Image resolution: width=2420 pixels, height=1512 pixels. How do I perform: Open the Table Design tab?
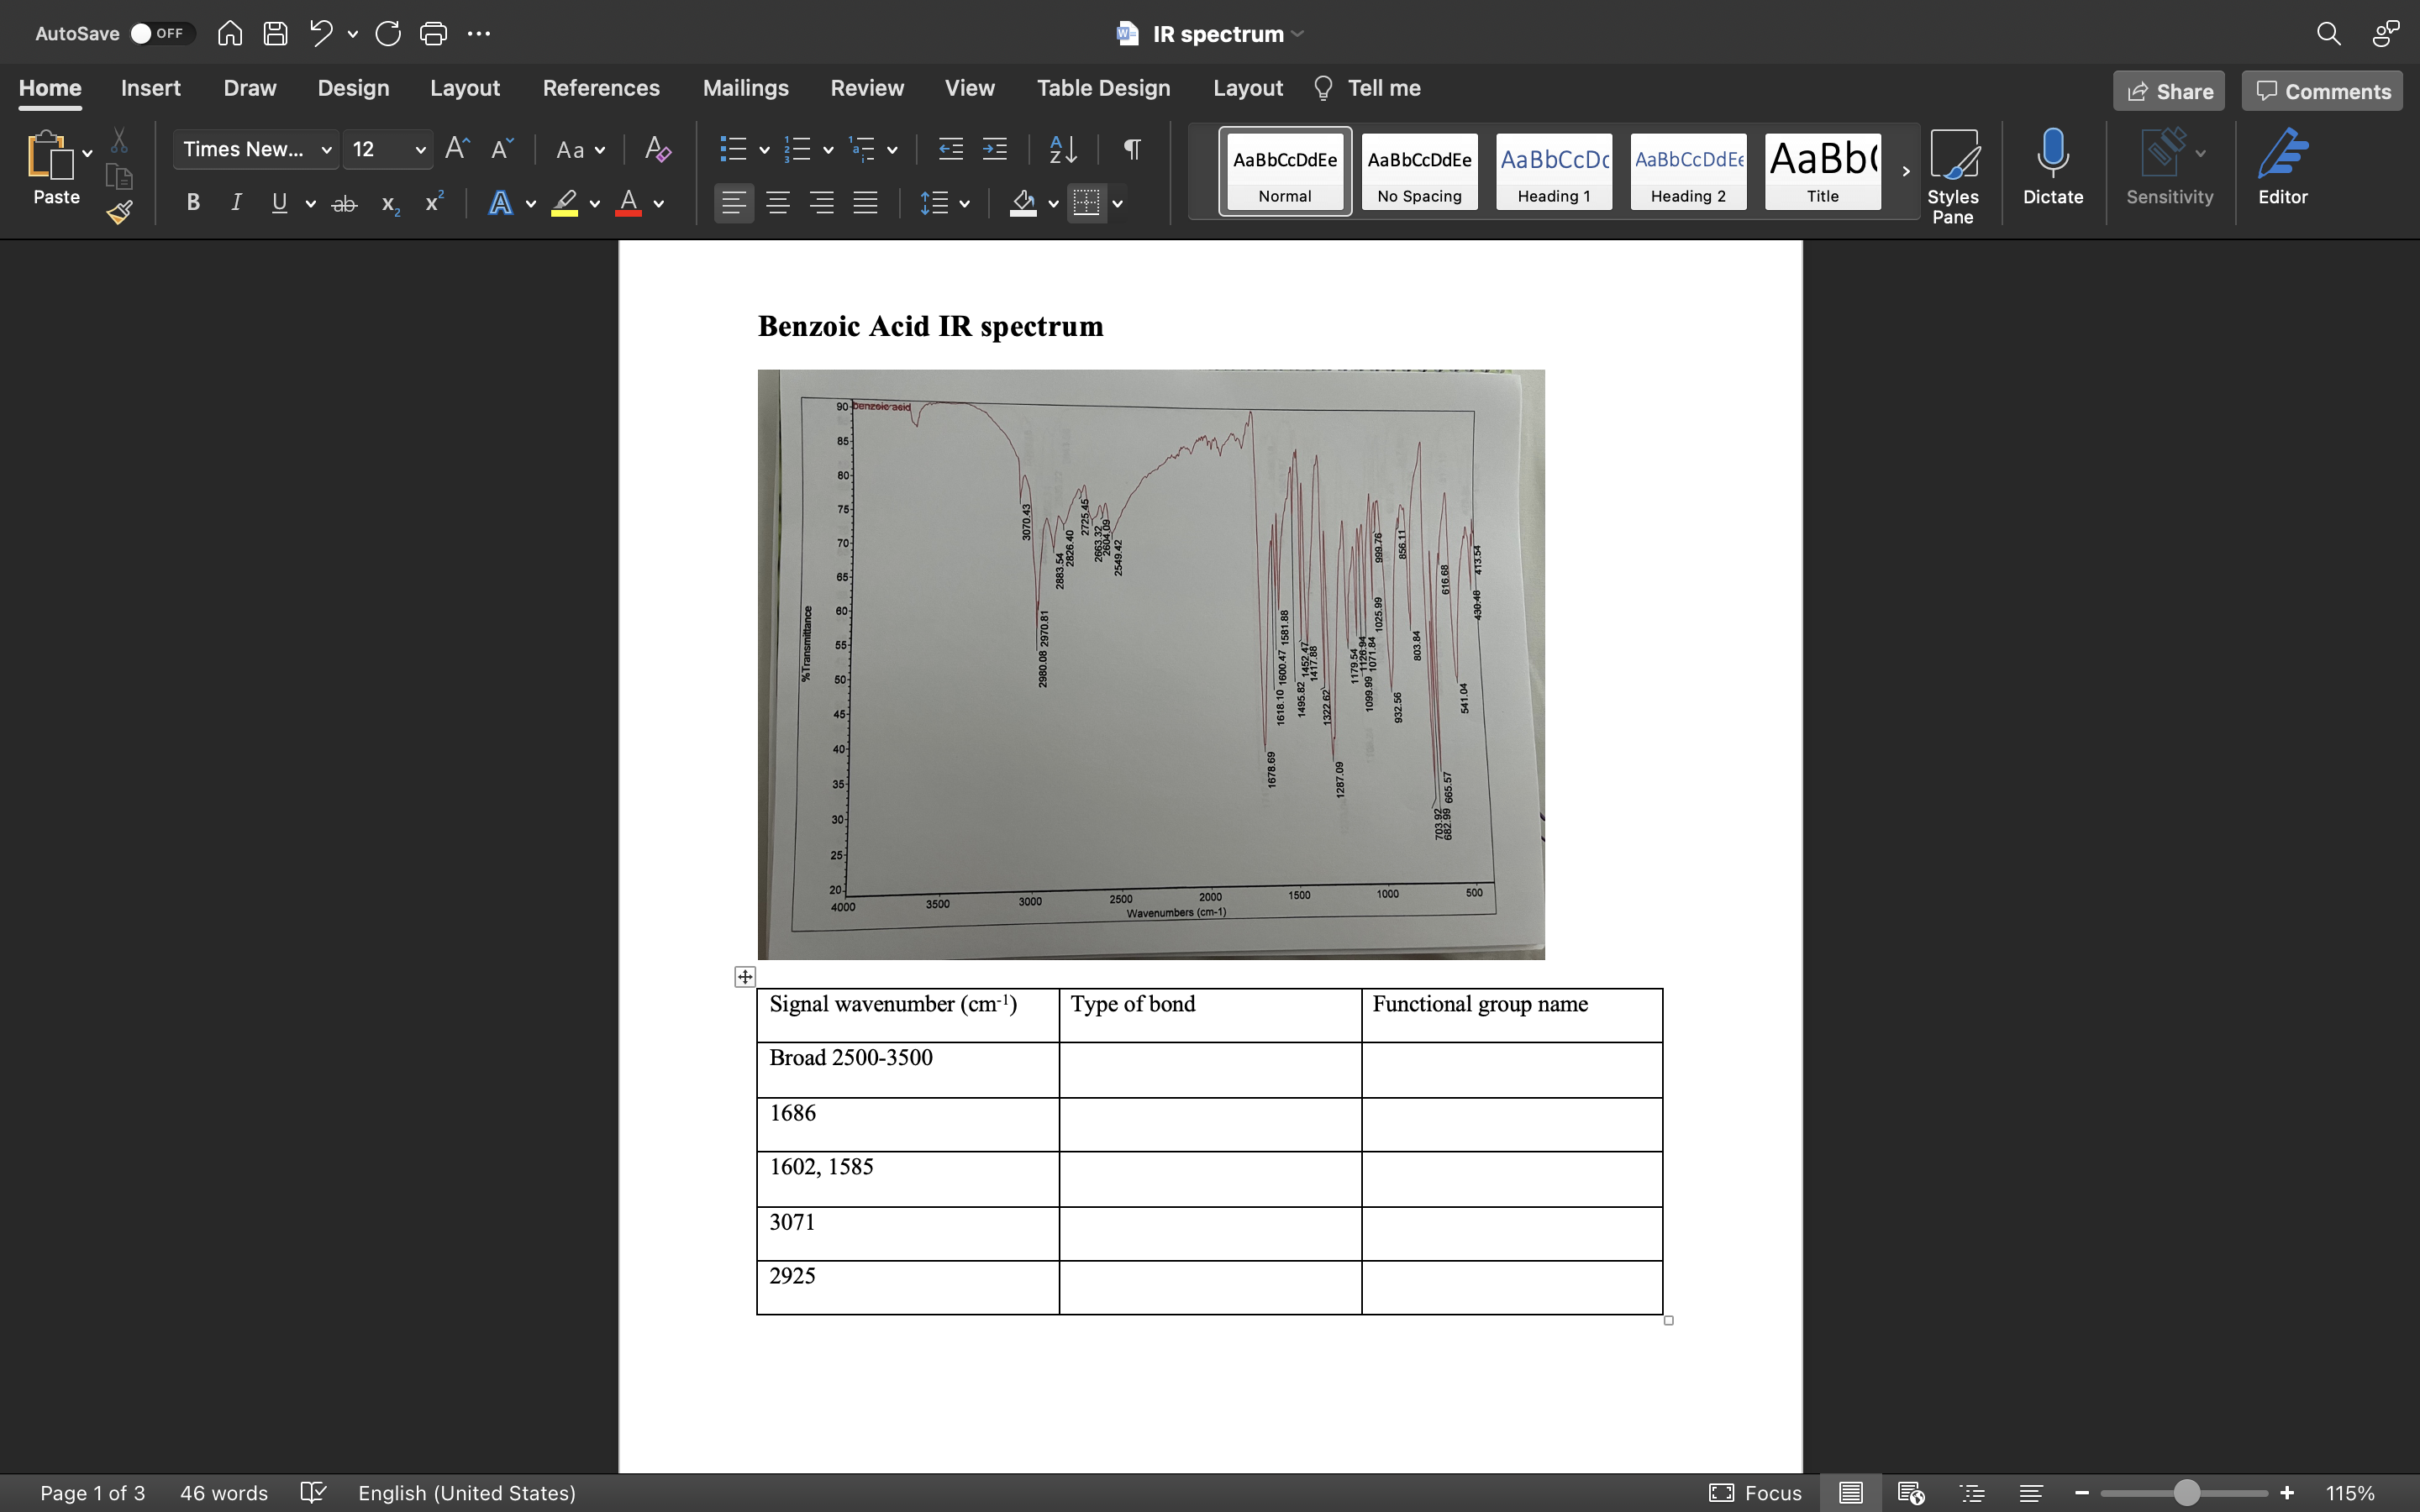[x=1102, y=88]
